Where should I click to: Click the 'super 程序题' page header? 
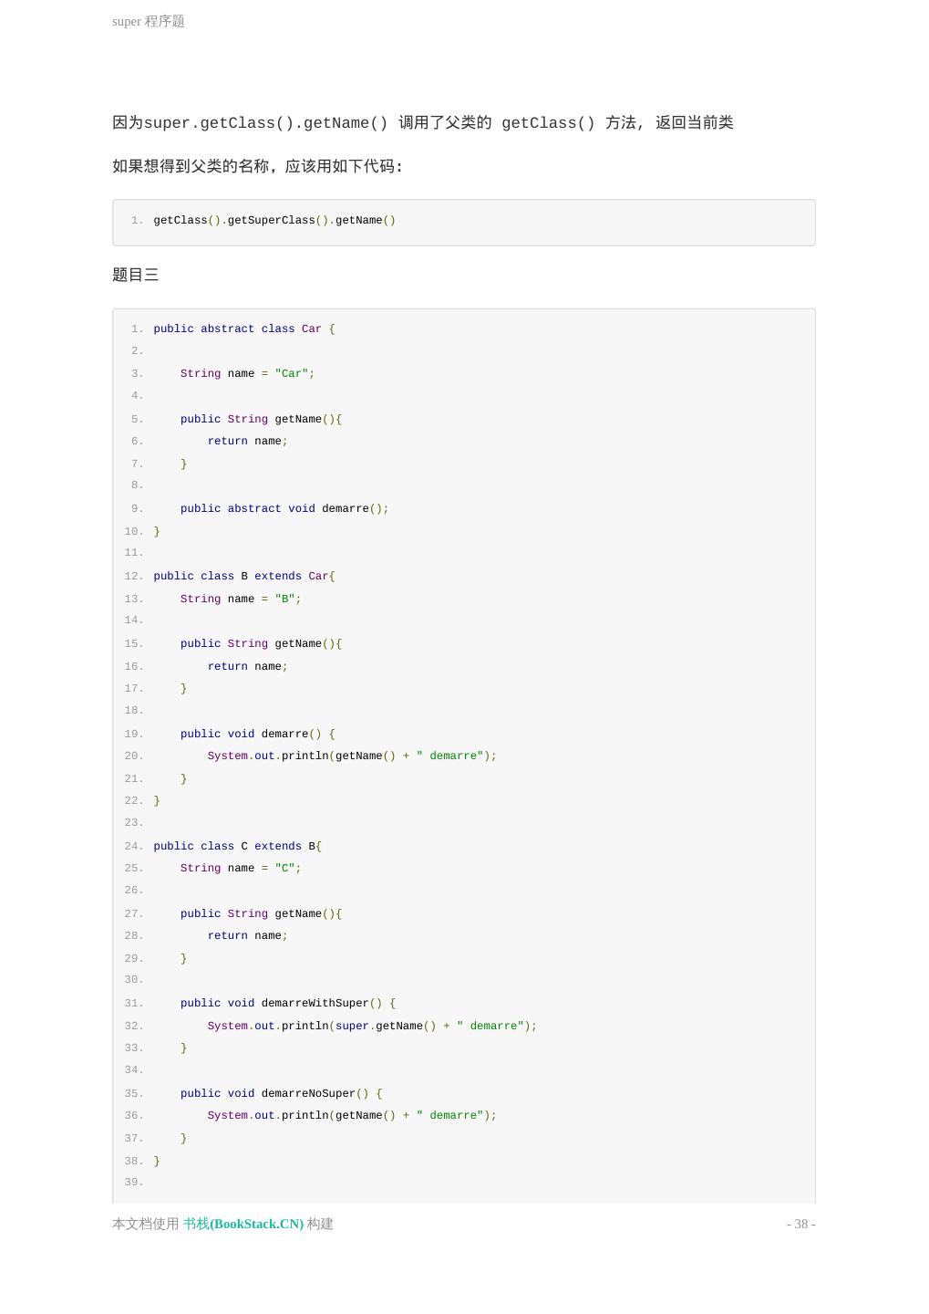coord(148,21)
